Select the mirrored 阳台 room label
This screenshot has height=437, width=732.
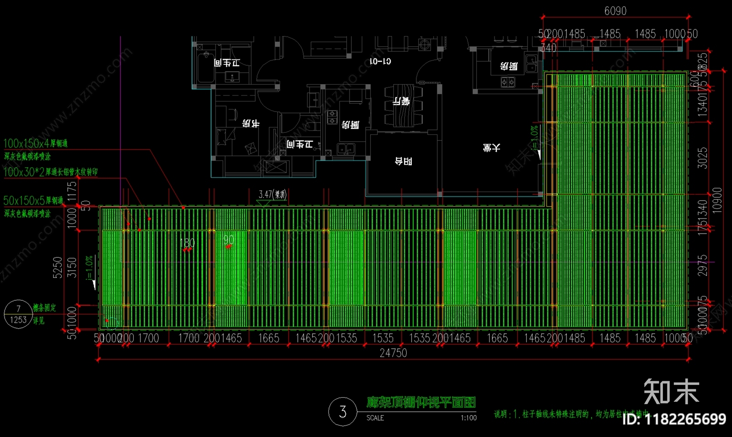coord(404,161)
